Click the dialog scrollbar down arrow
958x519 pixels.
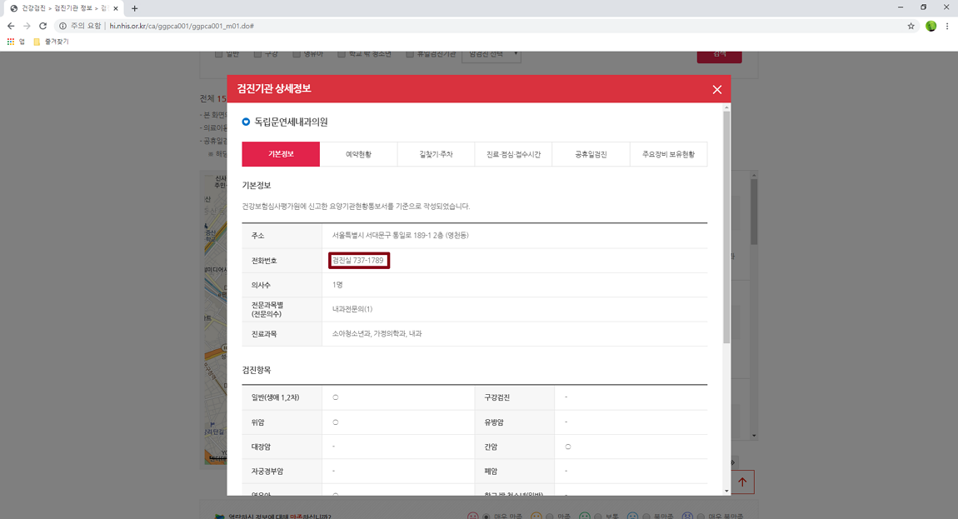tap(726, 491)
